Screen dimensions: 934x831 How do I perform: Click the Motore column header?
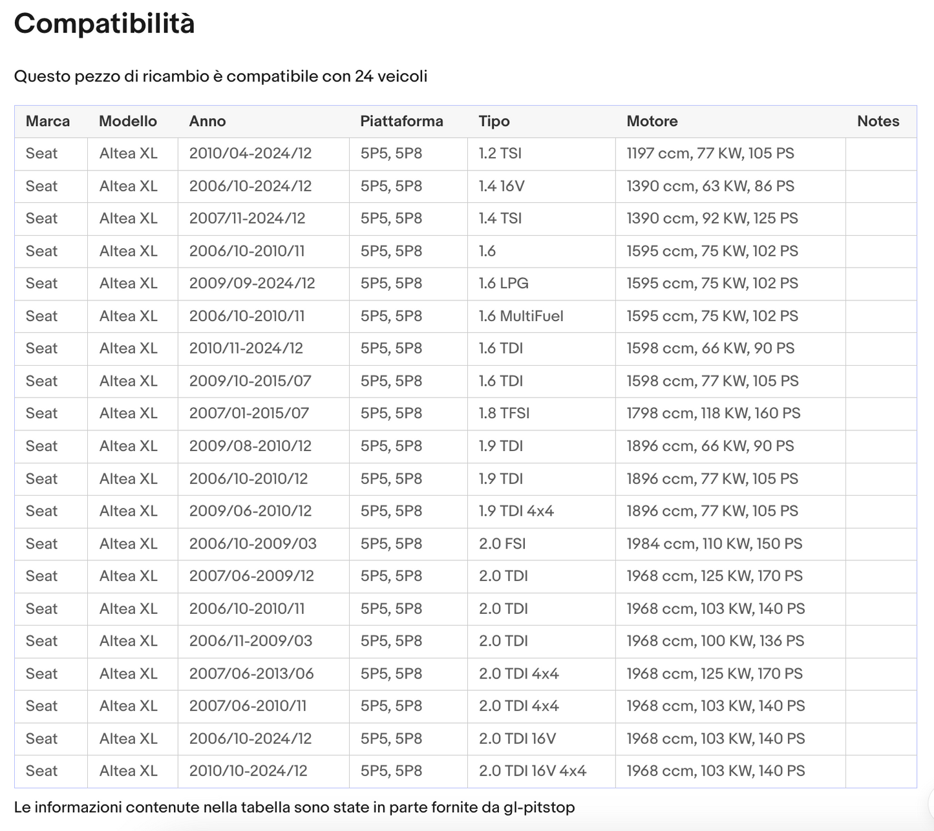(x=652, y=121)
